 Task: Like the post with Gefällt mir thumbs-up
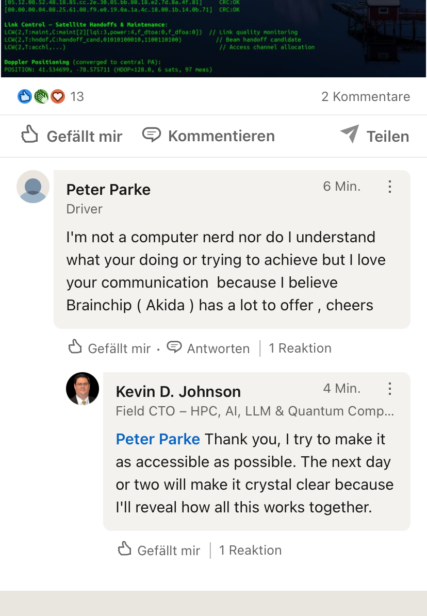(30, 136)
